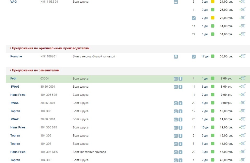
Task: View photo of Hans Pries 104 306 DE5
Action: (x=176, y=152)
